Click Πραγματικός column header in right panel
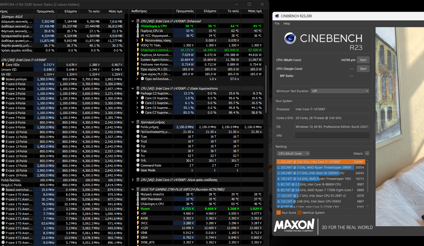Screen dimensions: 424x246 click(185, 11)
